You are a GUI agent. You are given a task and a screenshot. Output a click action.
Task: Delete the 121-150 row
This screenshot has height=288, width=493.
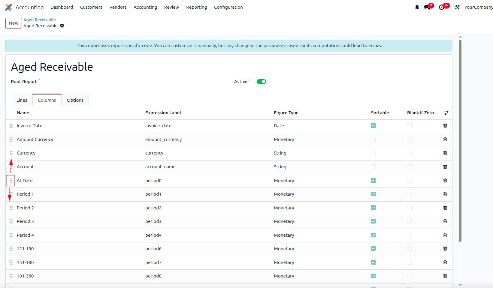coord(445,249)
